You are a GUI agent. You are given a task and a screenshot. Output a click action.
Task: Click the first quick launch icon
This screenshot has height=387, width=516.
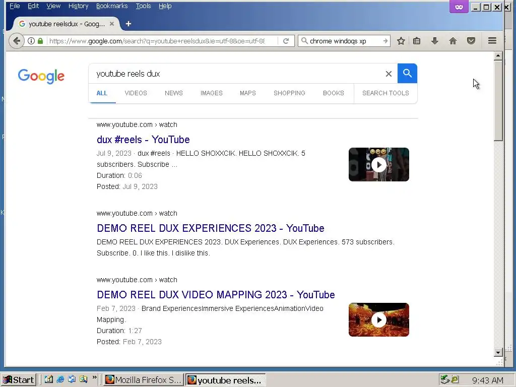click(49, 379)
